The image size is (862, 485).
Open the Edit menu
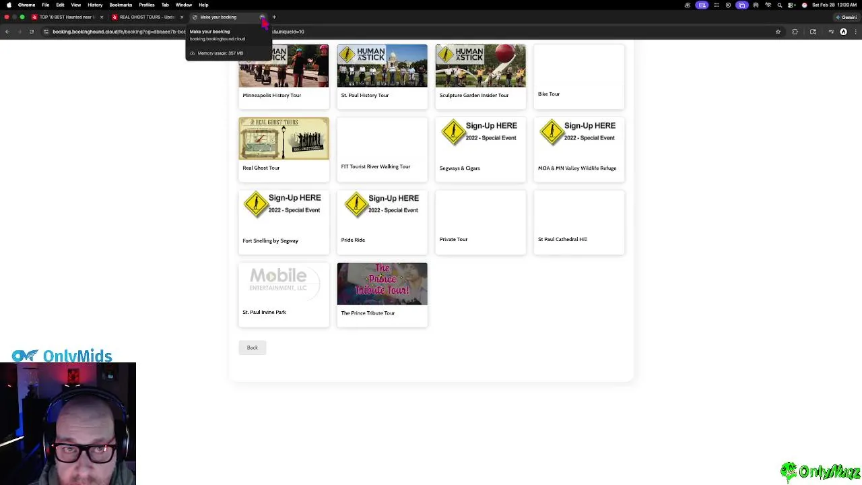60,5
